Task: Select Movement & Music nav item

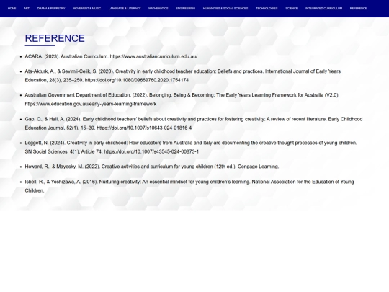Action: (87, 9)
